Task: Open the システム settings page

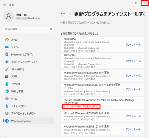Action: point(29,47)
